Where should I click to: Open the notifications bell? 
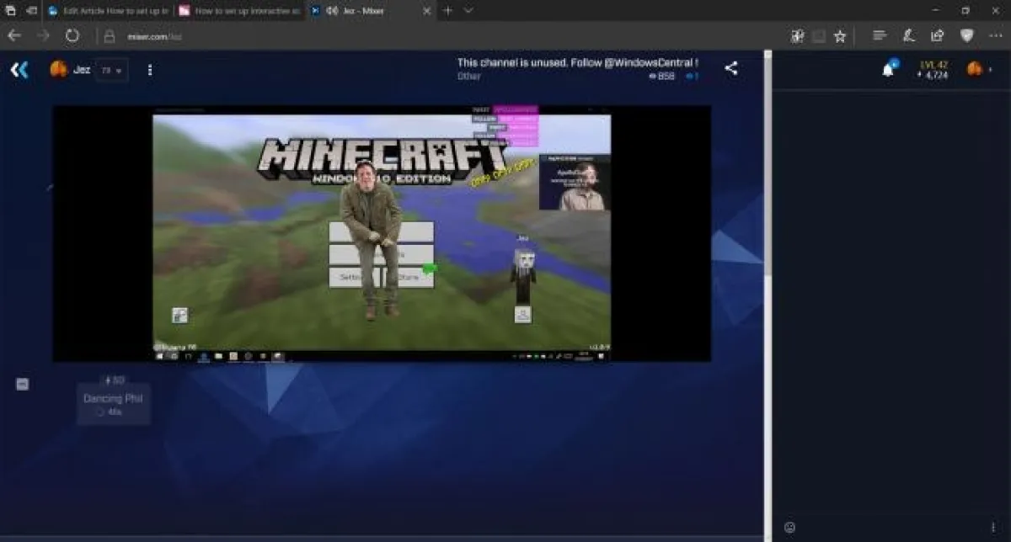click(x=888, y=70)
